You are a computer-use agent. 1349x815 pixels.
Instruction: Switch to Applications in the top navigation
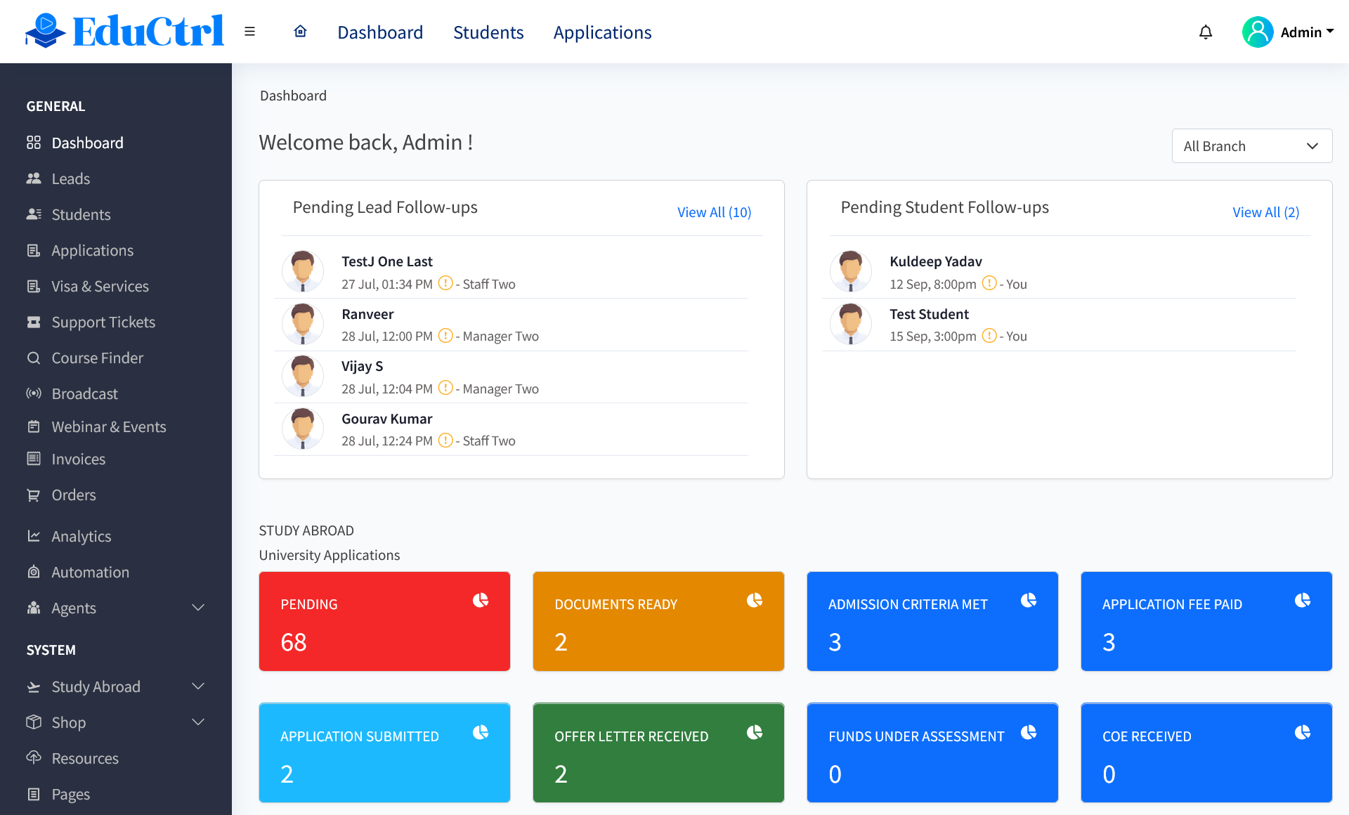601,32
